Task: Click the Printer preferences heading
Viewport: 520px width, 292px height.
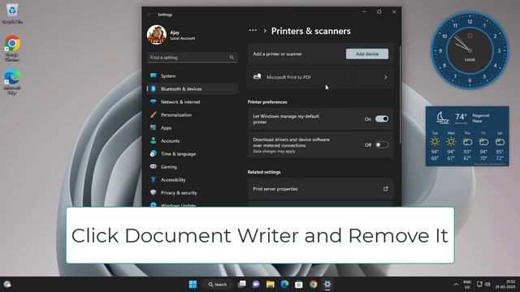Action: pos(267,102)
